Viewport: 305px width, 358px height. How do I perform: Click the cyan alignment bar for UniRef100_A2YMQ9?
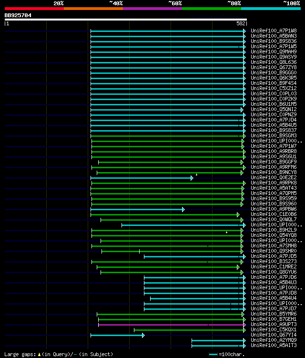pos(218,341)
